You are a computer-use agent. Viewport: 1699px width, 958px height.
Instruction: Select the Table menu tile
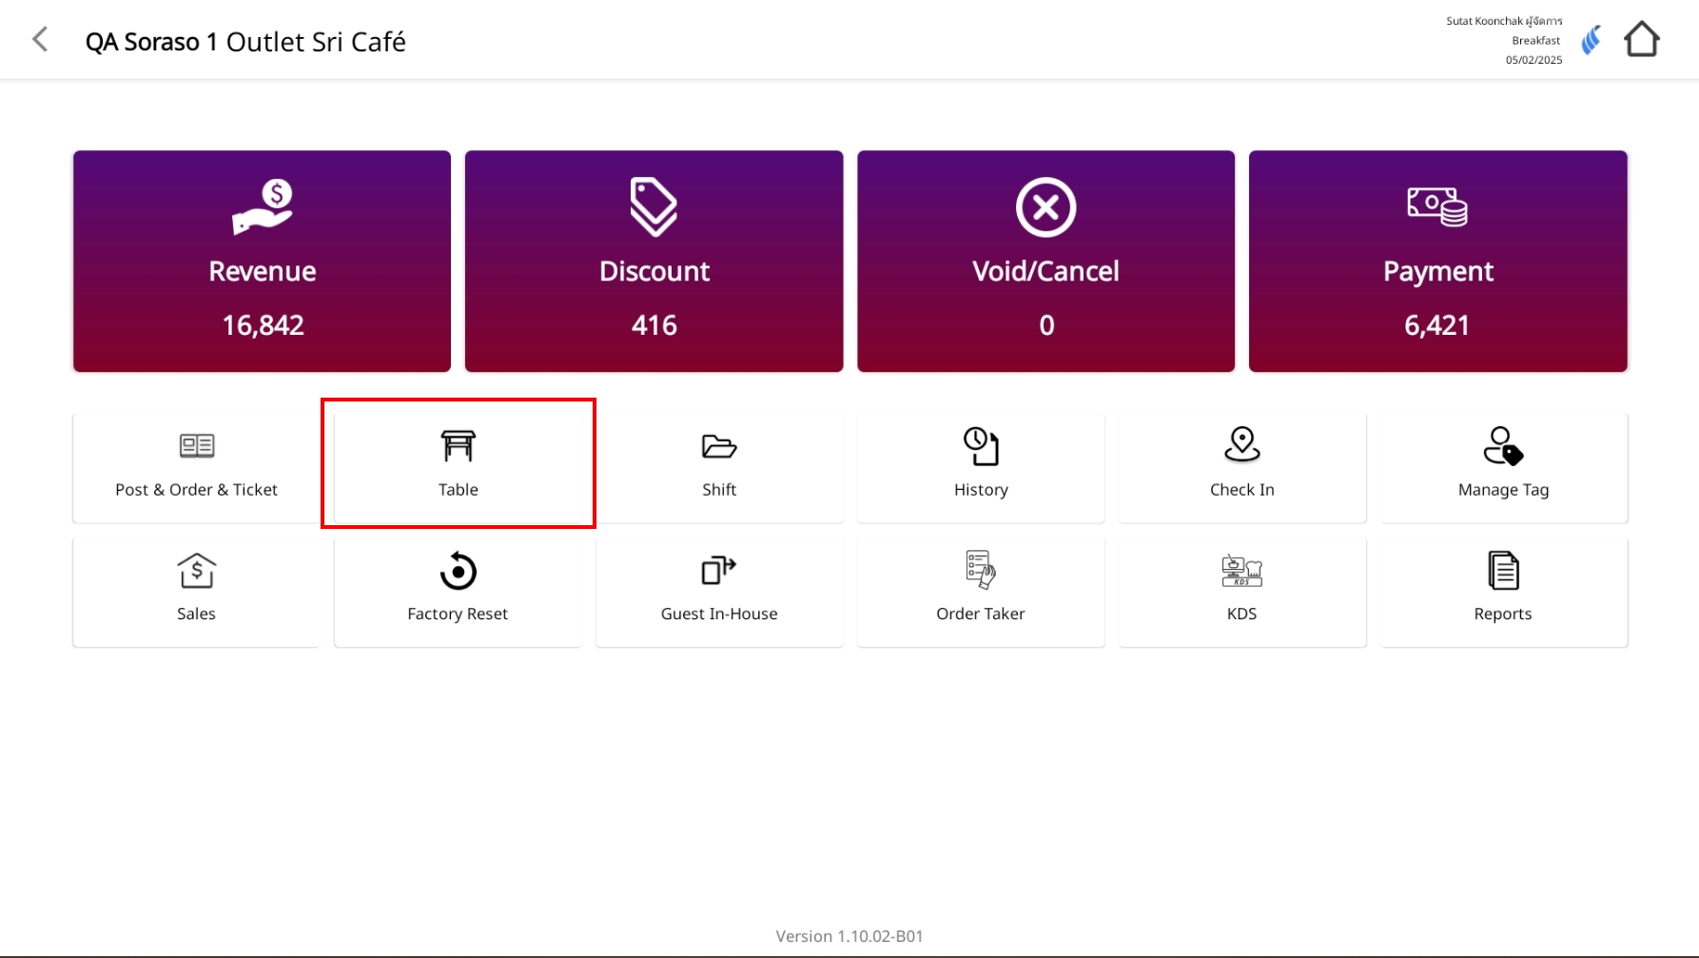[x=458, y=467]
